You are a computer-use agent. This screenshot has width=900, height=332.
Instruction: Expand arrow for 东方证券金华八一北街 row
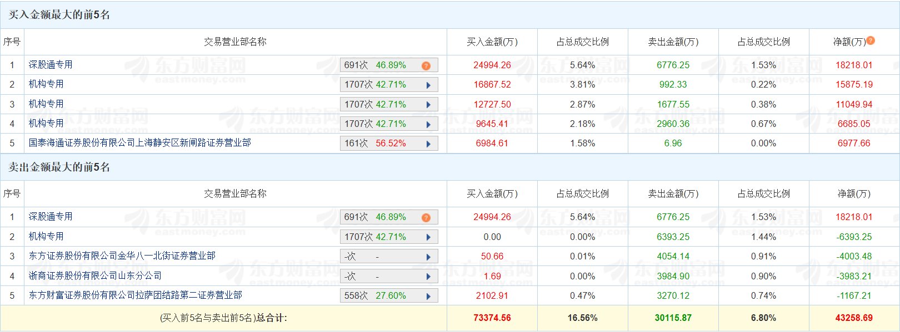coord(428,257)
